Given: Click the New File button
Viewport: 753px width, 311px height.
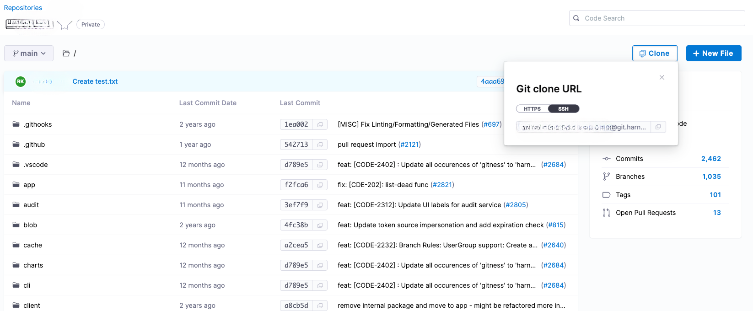Looking at the screenshot, I should (713, 54).
